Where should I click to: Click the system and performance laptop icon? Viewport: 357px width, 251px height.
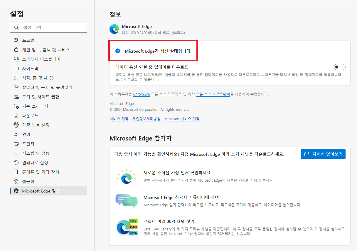coord(16,153)
